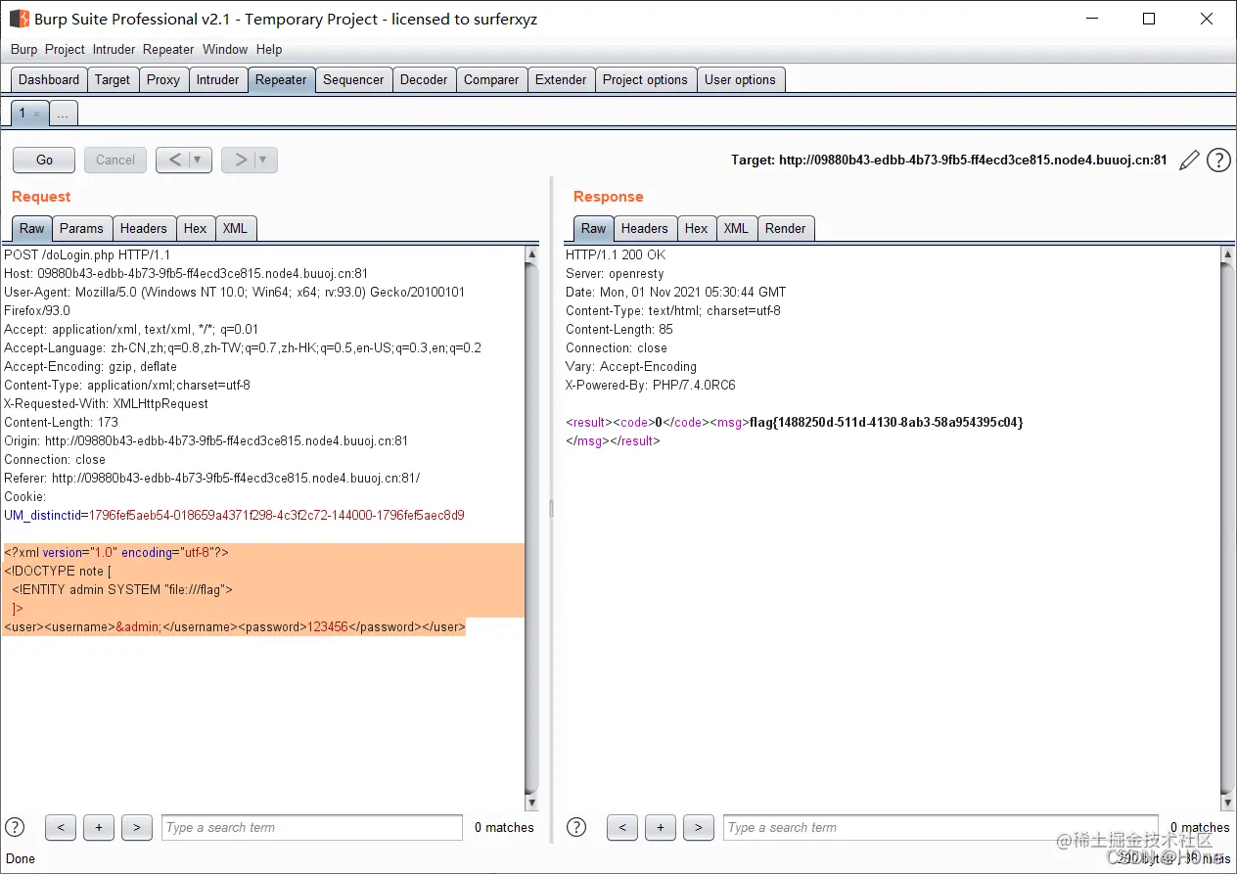
Task: Open help icon beside response search bar
Action: pyautogui.click(x=576, y=827)
